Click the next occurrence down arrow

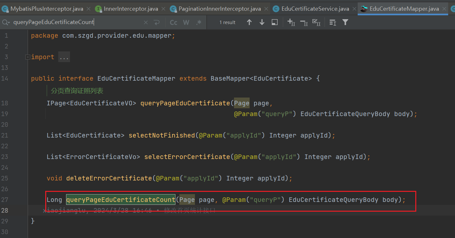tap(262, 22)
